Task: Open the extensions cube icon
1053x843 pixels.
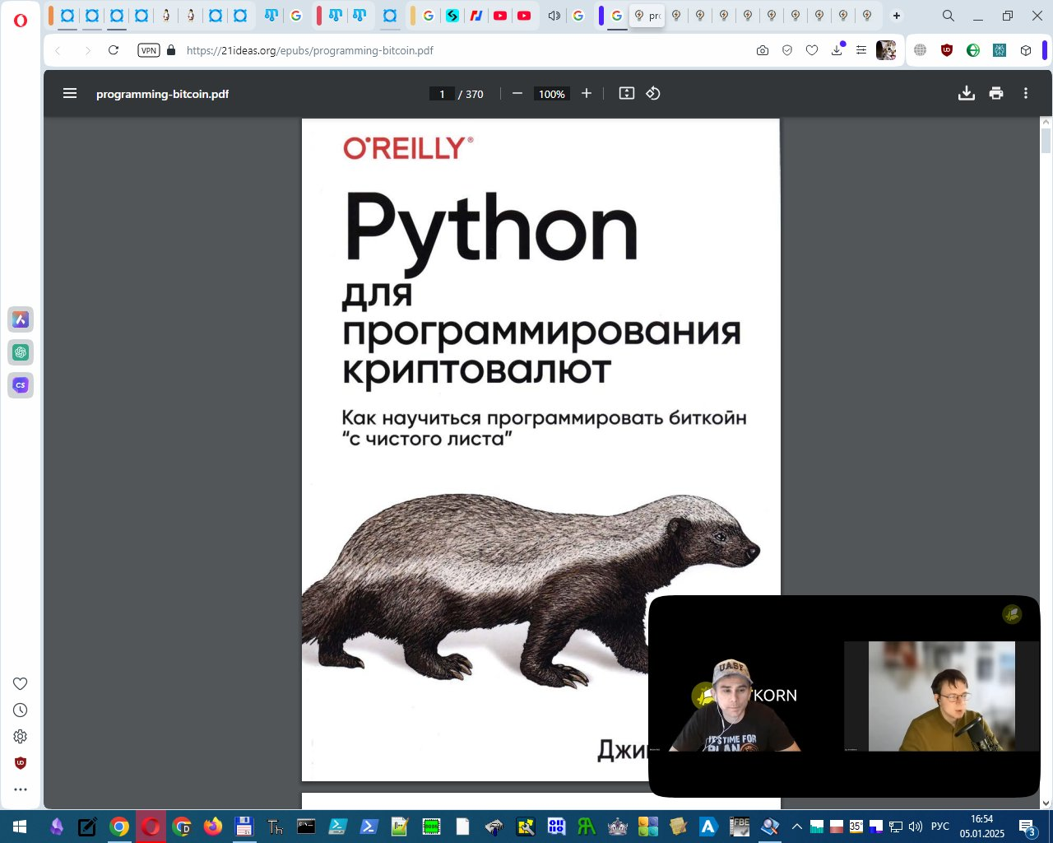Action: (1026, 50)
